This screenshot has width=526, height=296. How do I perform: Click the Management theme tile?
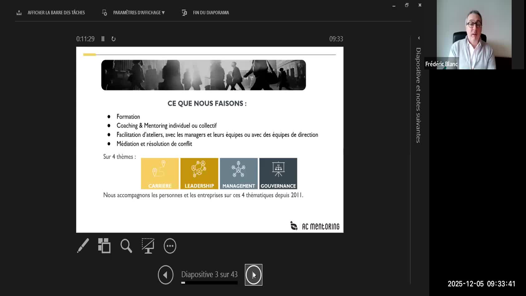(x=239, y=173)
